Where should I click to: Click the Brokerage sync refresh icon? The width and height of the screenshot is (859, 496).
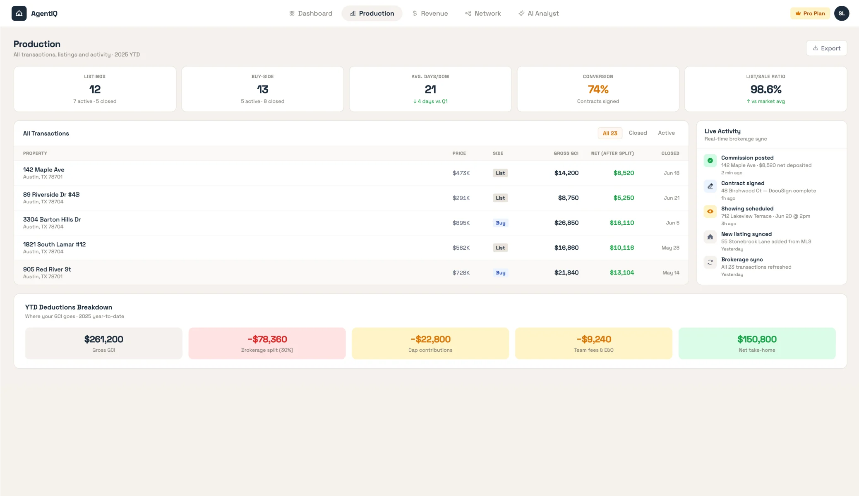click(710, 262)
